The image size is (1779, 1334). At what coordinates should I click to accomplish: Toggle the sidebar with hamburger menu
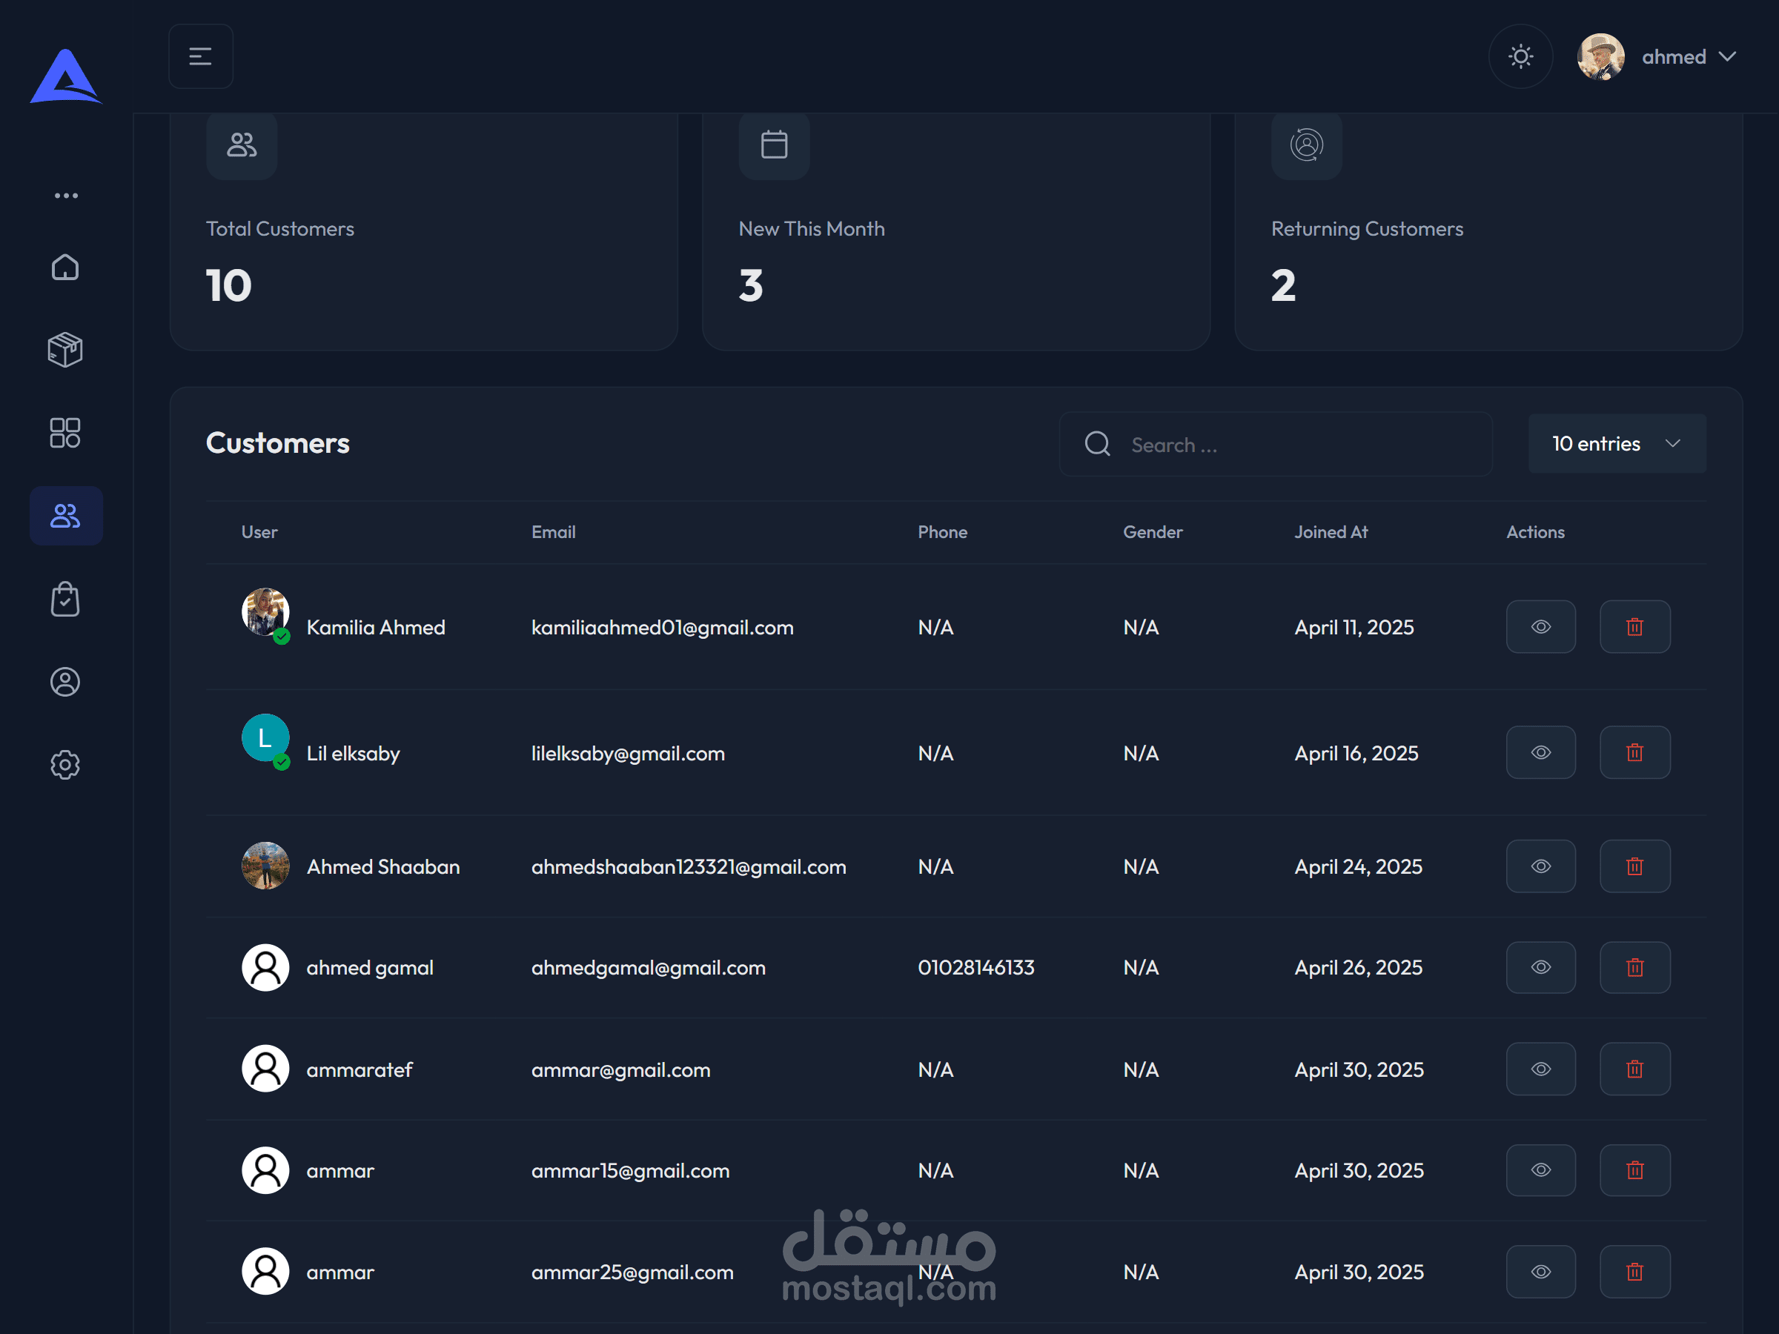(x=200, y=56)
